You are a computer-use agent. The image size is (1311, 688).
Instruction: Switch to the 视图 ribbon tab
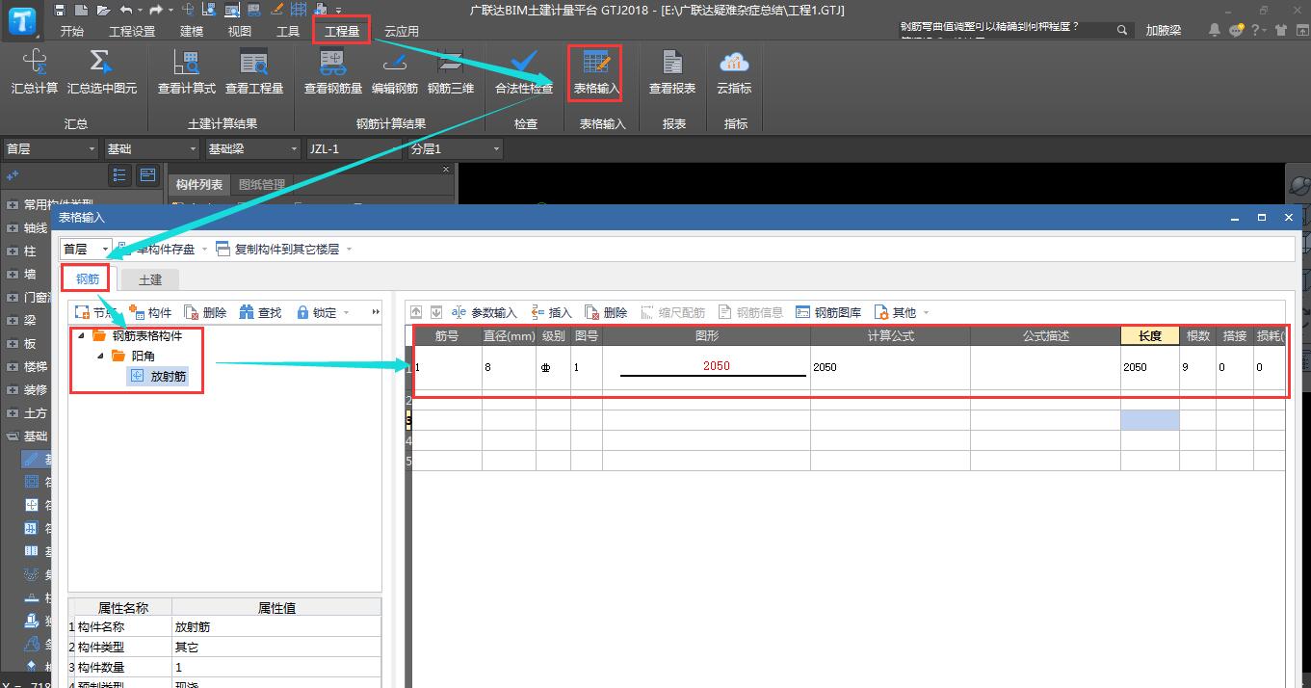pyautogui.click(x=240, y=31)
